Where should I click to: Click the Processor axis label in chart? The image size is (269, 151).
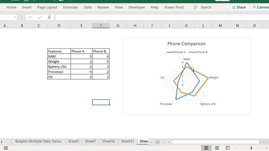[166, 104]
